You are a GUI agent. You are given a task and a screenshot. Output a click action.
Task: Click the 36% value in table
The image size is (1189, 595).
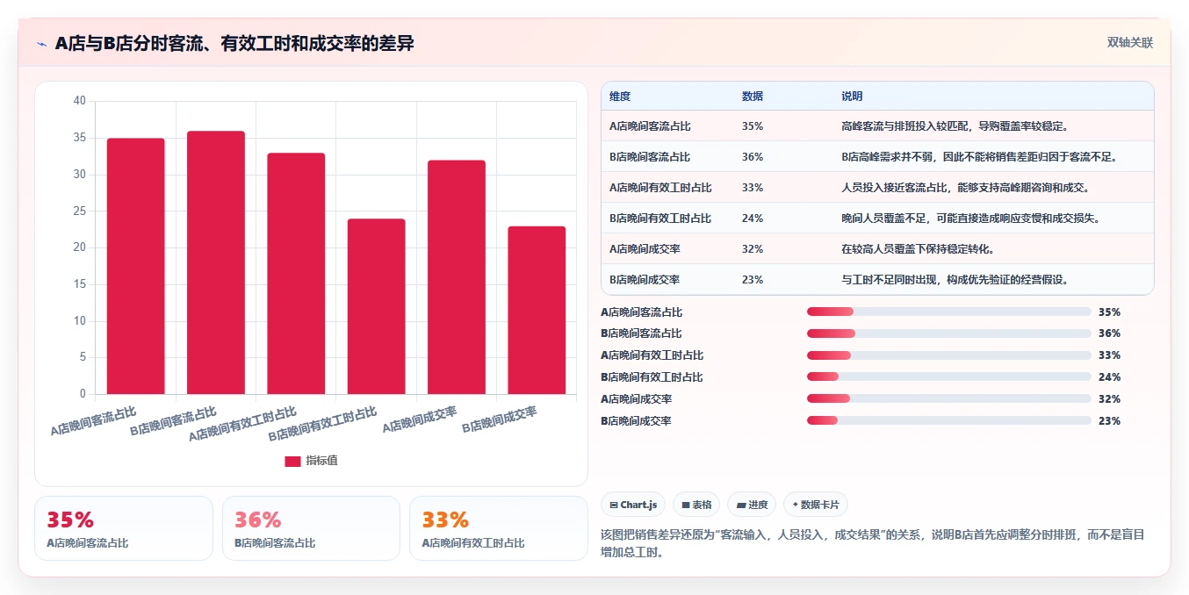pyautogui.click(x=753, y=157)
